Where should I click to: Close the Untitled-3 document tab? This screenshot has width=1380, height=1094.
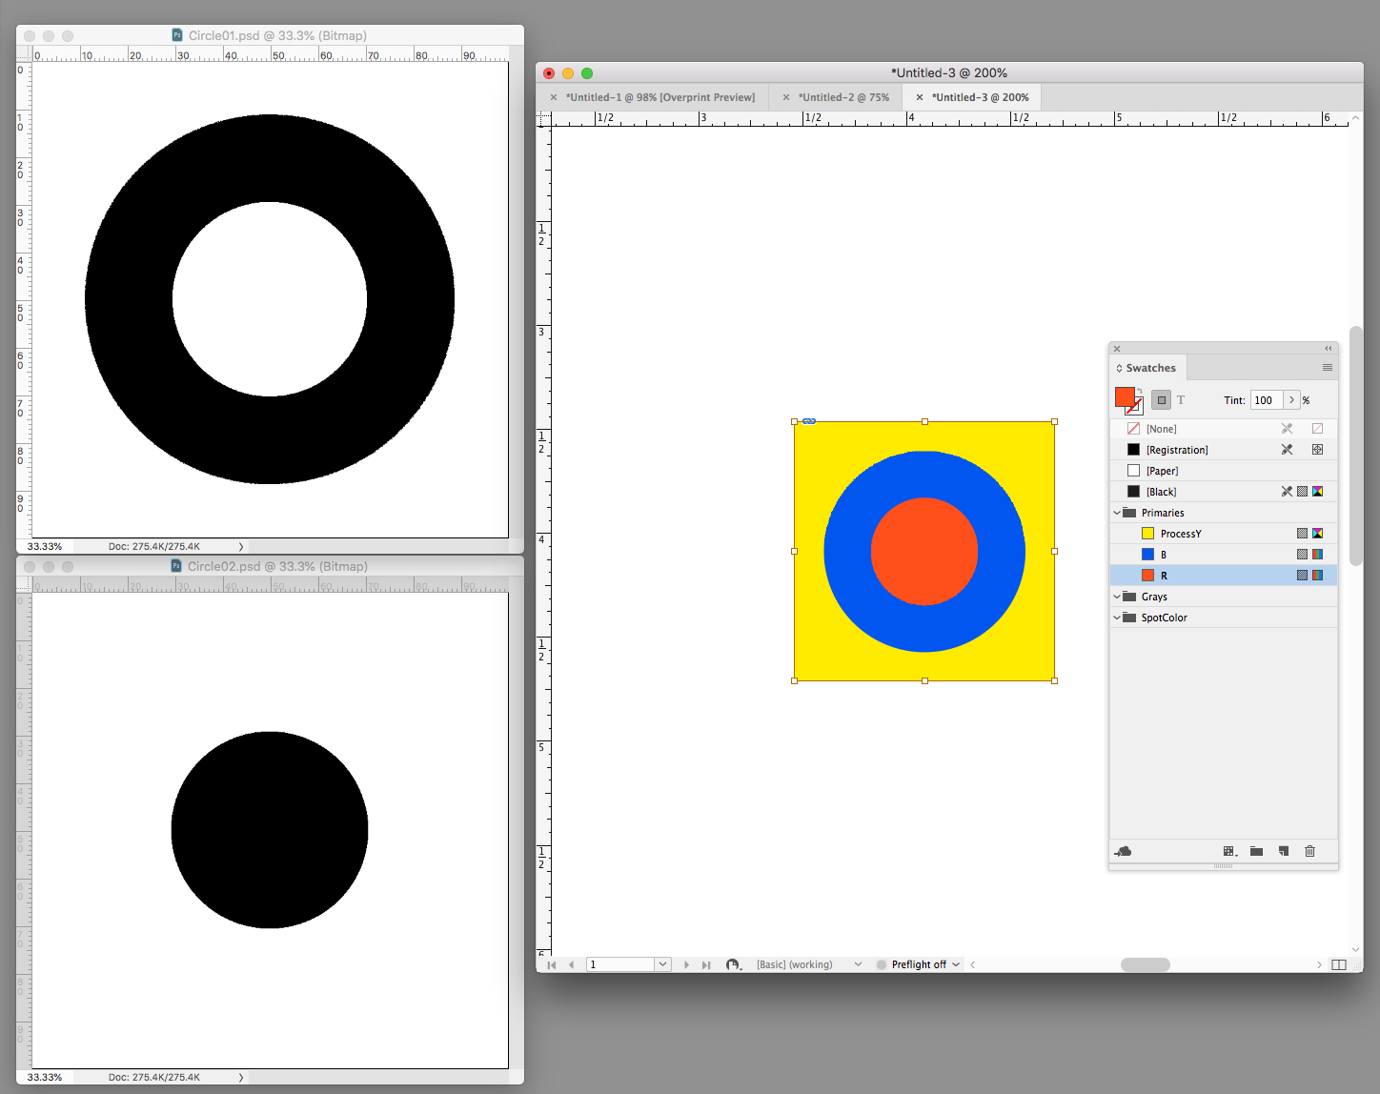click(920, 97)
